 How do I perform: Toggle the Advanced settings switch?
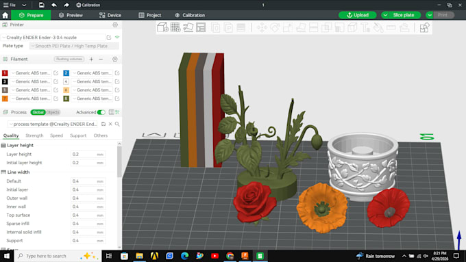pyautogui.click(x=101, y=112)
